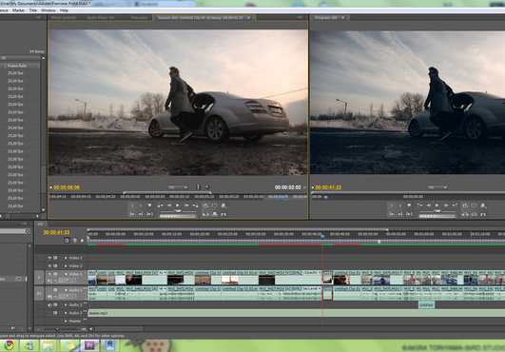Switch to the Metadata tab
505x352 pixels.
[139, 17]
